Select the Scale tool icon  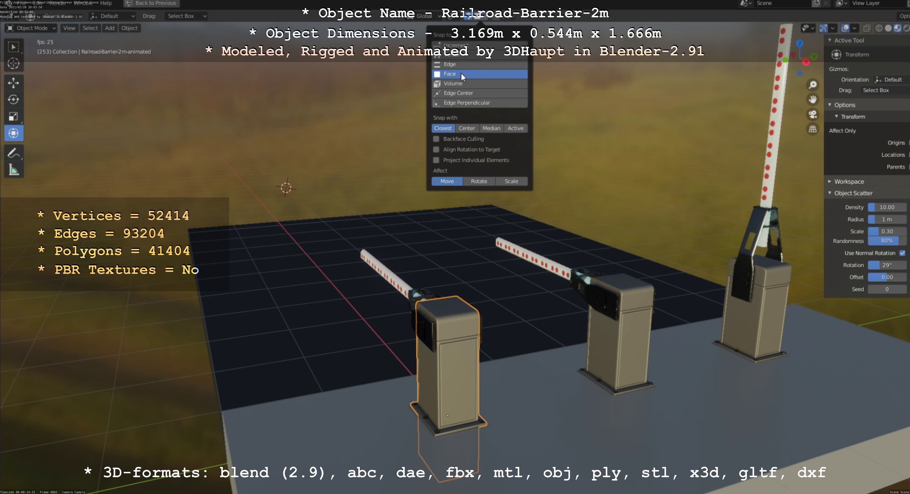click(x=14, y=117)
